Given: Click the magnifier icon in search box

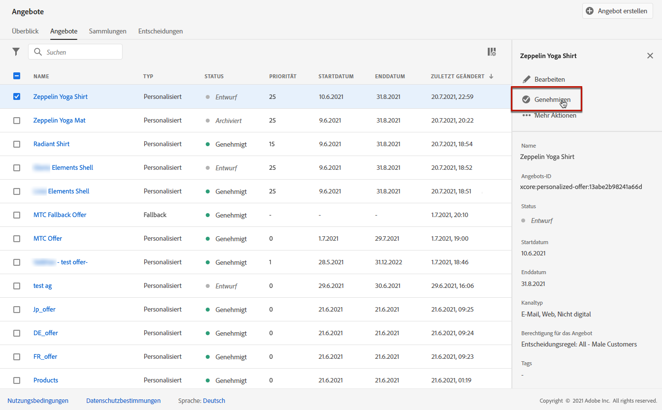Looking at the screenshot, I should (38, 52).
